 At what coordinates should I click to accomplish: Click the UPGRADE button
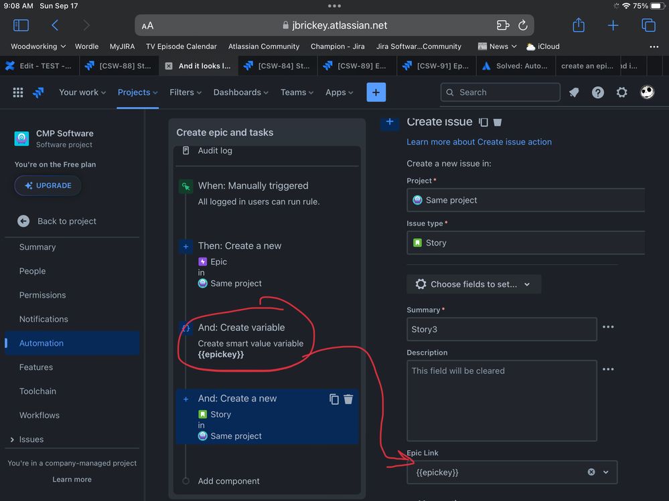[x=48, y=186]
